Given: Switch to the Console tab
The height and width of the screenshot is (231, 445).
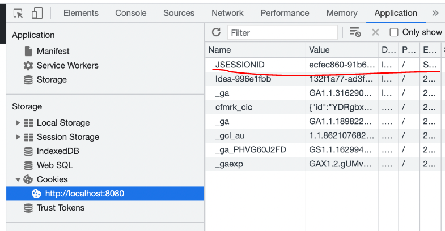Looking at the screenshot, I should [131, 13].
